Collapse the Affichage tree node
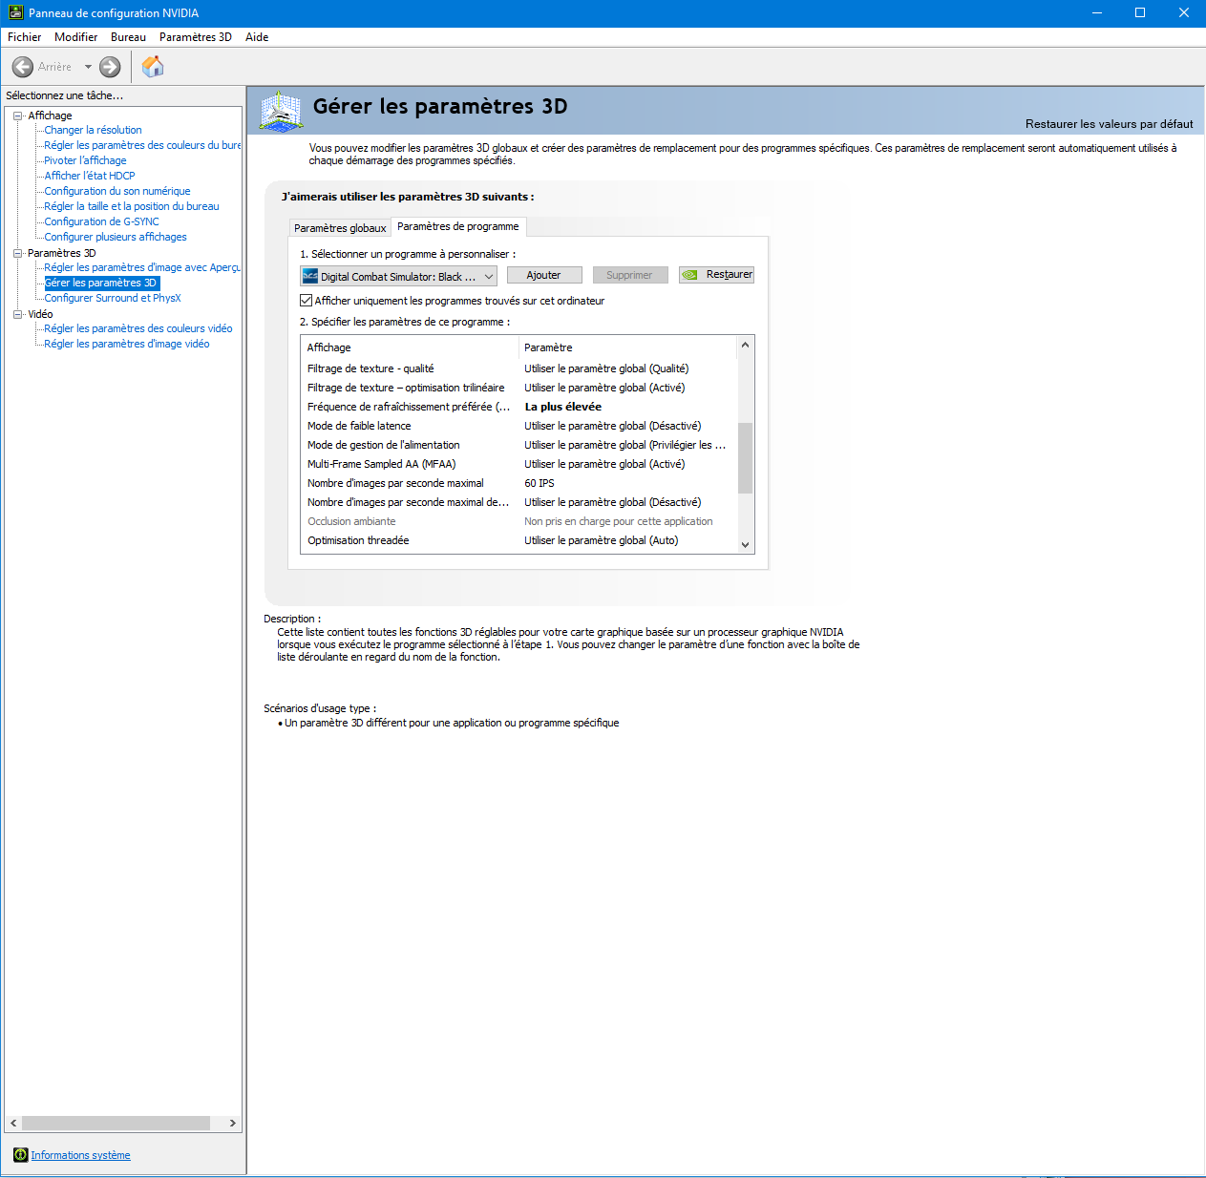 coord(17,116)
